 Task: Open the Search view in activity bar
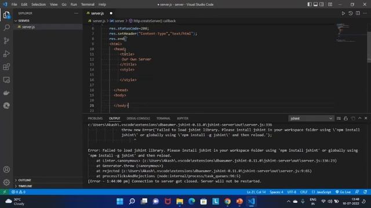(6, 28)
